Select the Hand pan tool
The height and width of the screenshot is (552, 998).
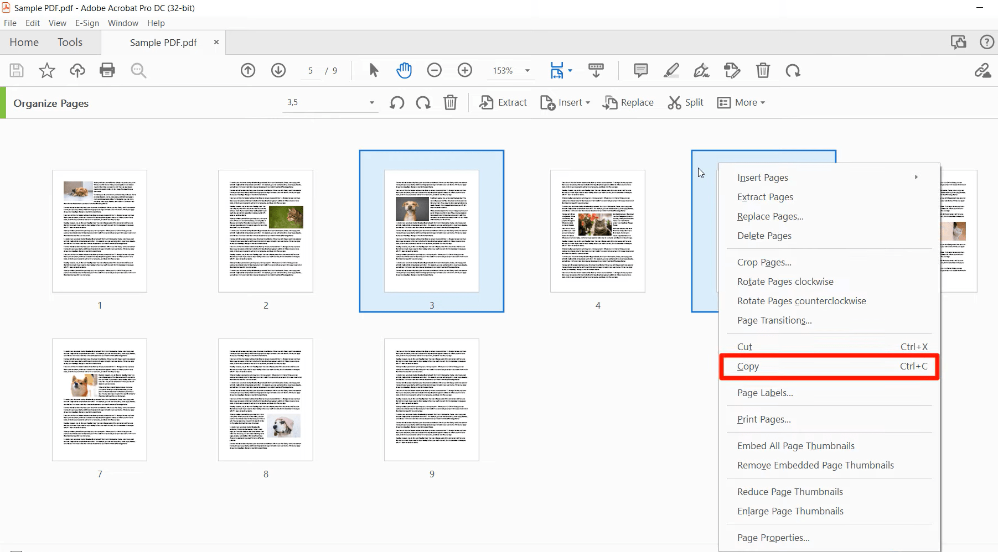tap(404, 70)
